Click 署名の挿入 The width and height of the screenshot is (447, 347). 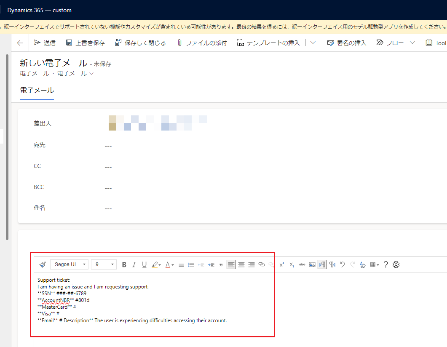347,43
